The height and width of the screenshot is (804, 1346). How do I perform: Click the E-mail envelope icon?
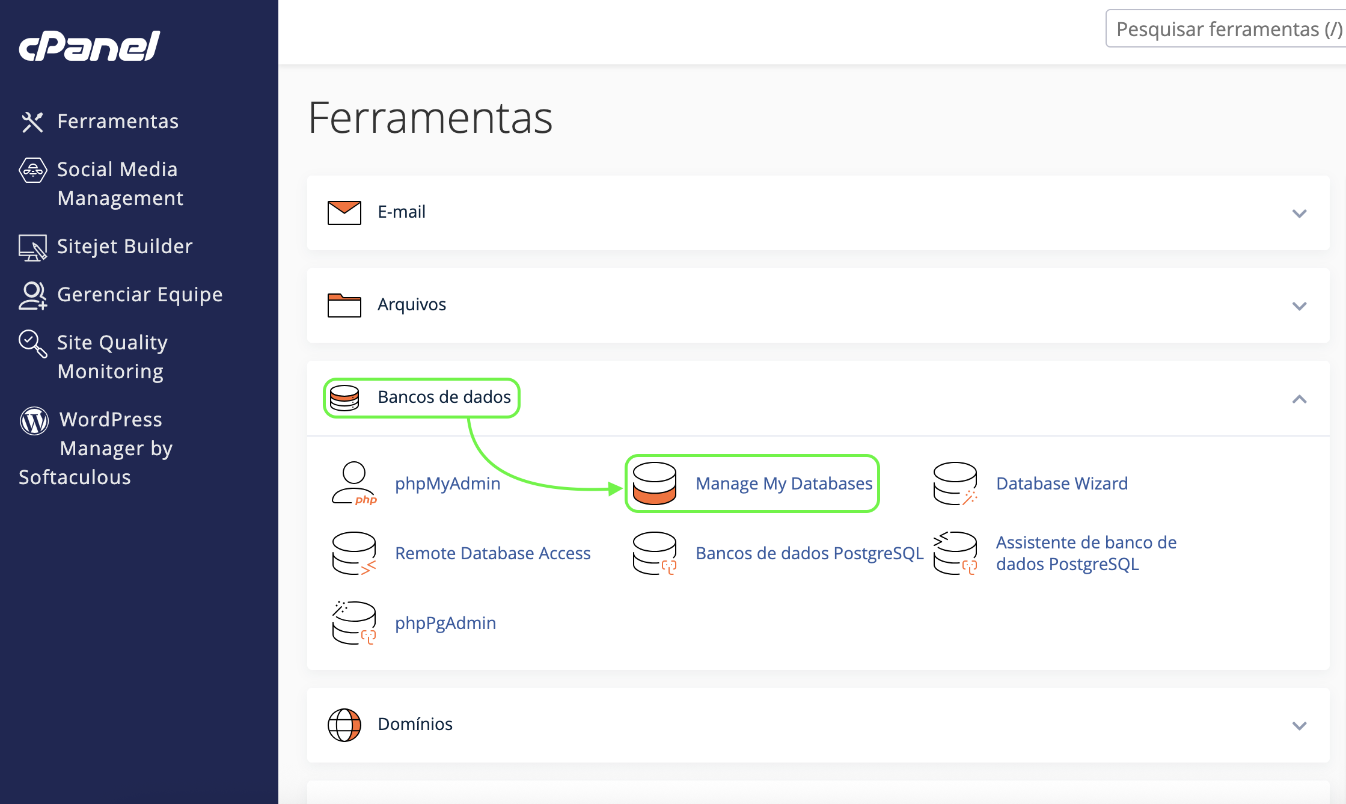[x=344, y=212]
